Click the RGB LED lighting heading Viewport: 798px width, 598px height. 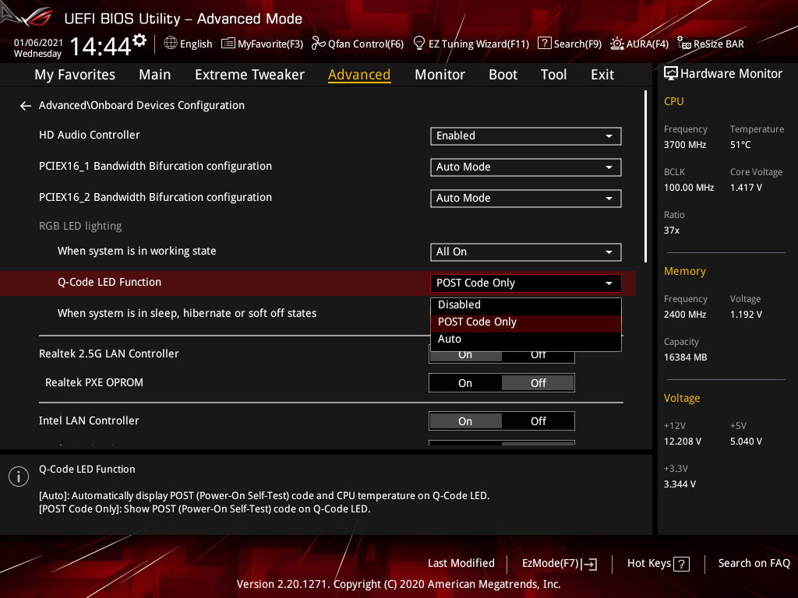coord(80,227)
